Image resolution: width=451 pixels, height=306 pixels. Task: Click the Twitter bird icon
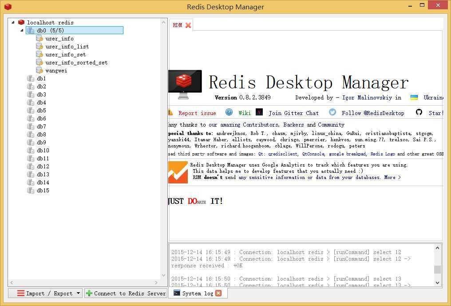(x=332, y=112)
